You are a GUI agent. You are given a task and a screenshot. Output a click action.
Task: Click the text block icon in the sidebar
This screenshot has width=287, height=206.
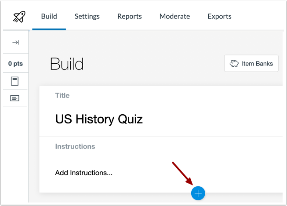[15, 98]
